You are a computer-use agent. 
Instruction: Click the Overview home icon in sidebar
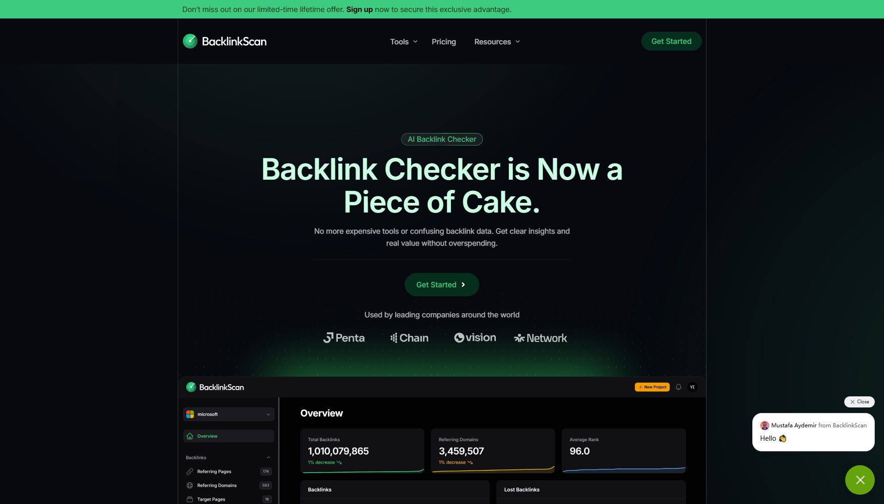pos(190,436)
